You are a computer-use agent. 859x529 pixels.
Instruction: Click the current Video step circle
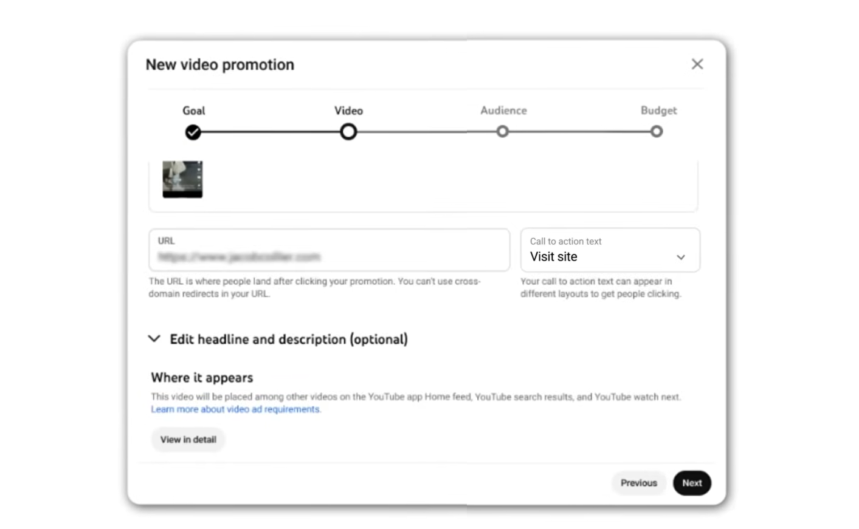pyautogui.click(x=348, y=132)
